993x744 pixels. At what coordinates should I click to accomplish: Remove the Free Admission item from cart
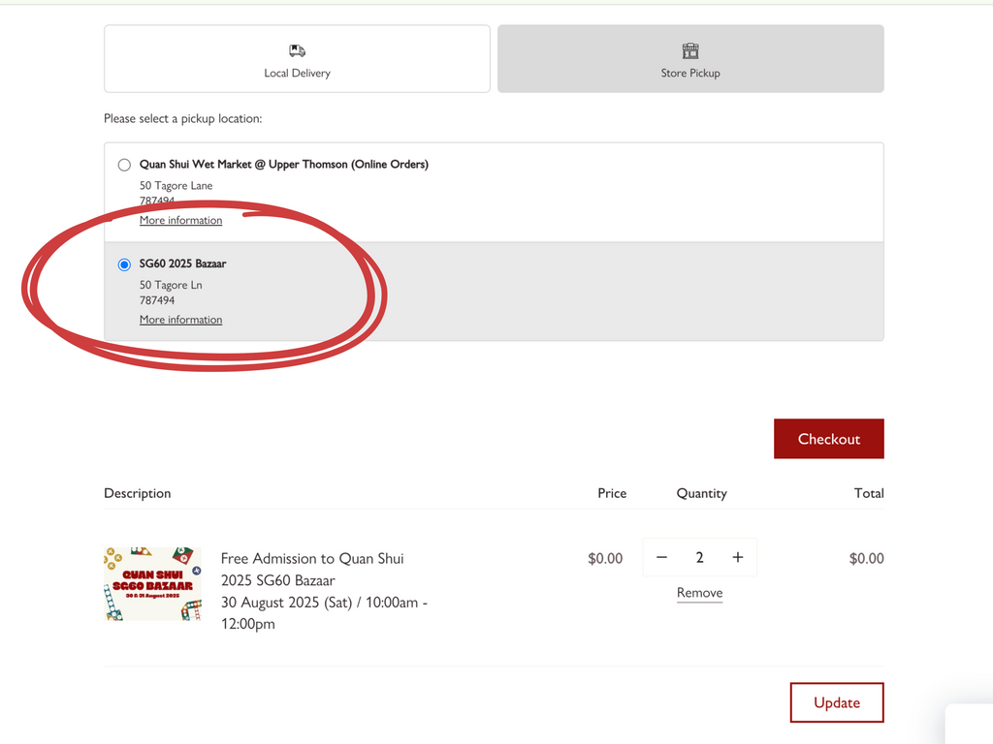click(700, 593)
